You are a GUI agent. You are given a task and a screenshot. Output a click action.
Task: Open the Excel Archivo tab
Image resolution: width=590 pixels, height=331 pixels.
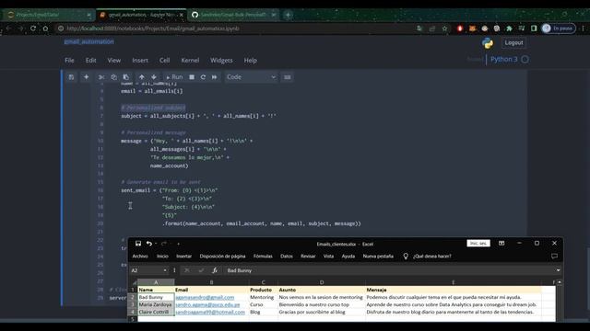[140, 256]
